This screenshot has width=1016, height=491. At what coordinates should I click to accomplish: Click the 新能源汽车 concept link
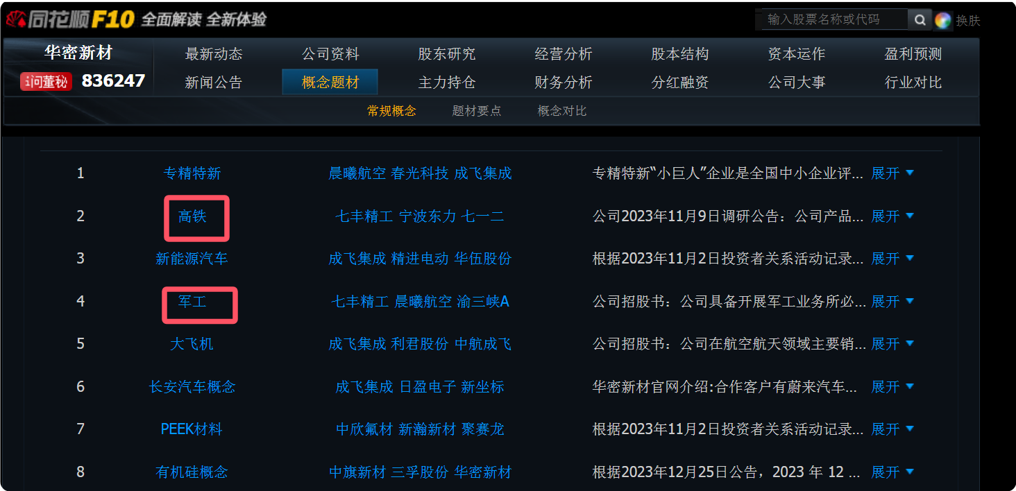pos(192,259)
